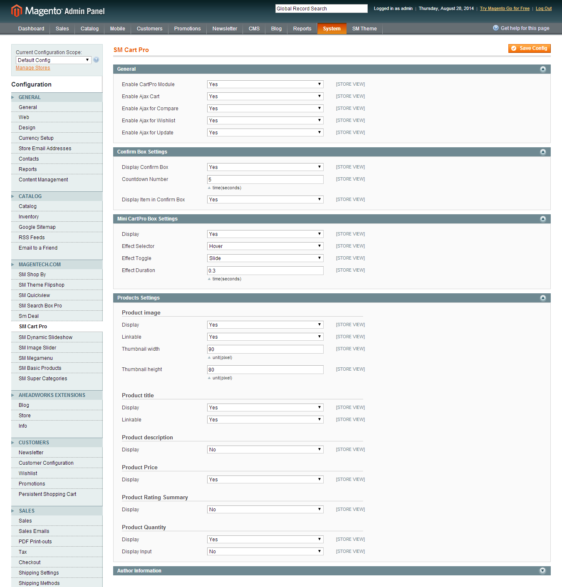Open Current Configuration Scope dropdown
562x587 pixels.
pyautogui.click(x=54, y=60)
